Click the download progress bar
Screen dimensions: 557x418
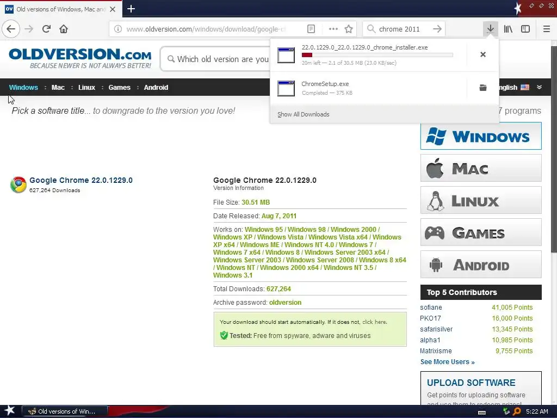coord(377,55)
